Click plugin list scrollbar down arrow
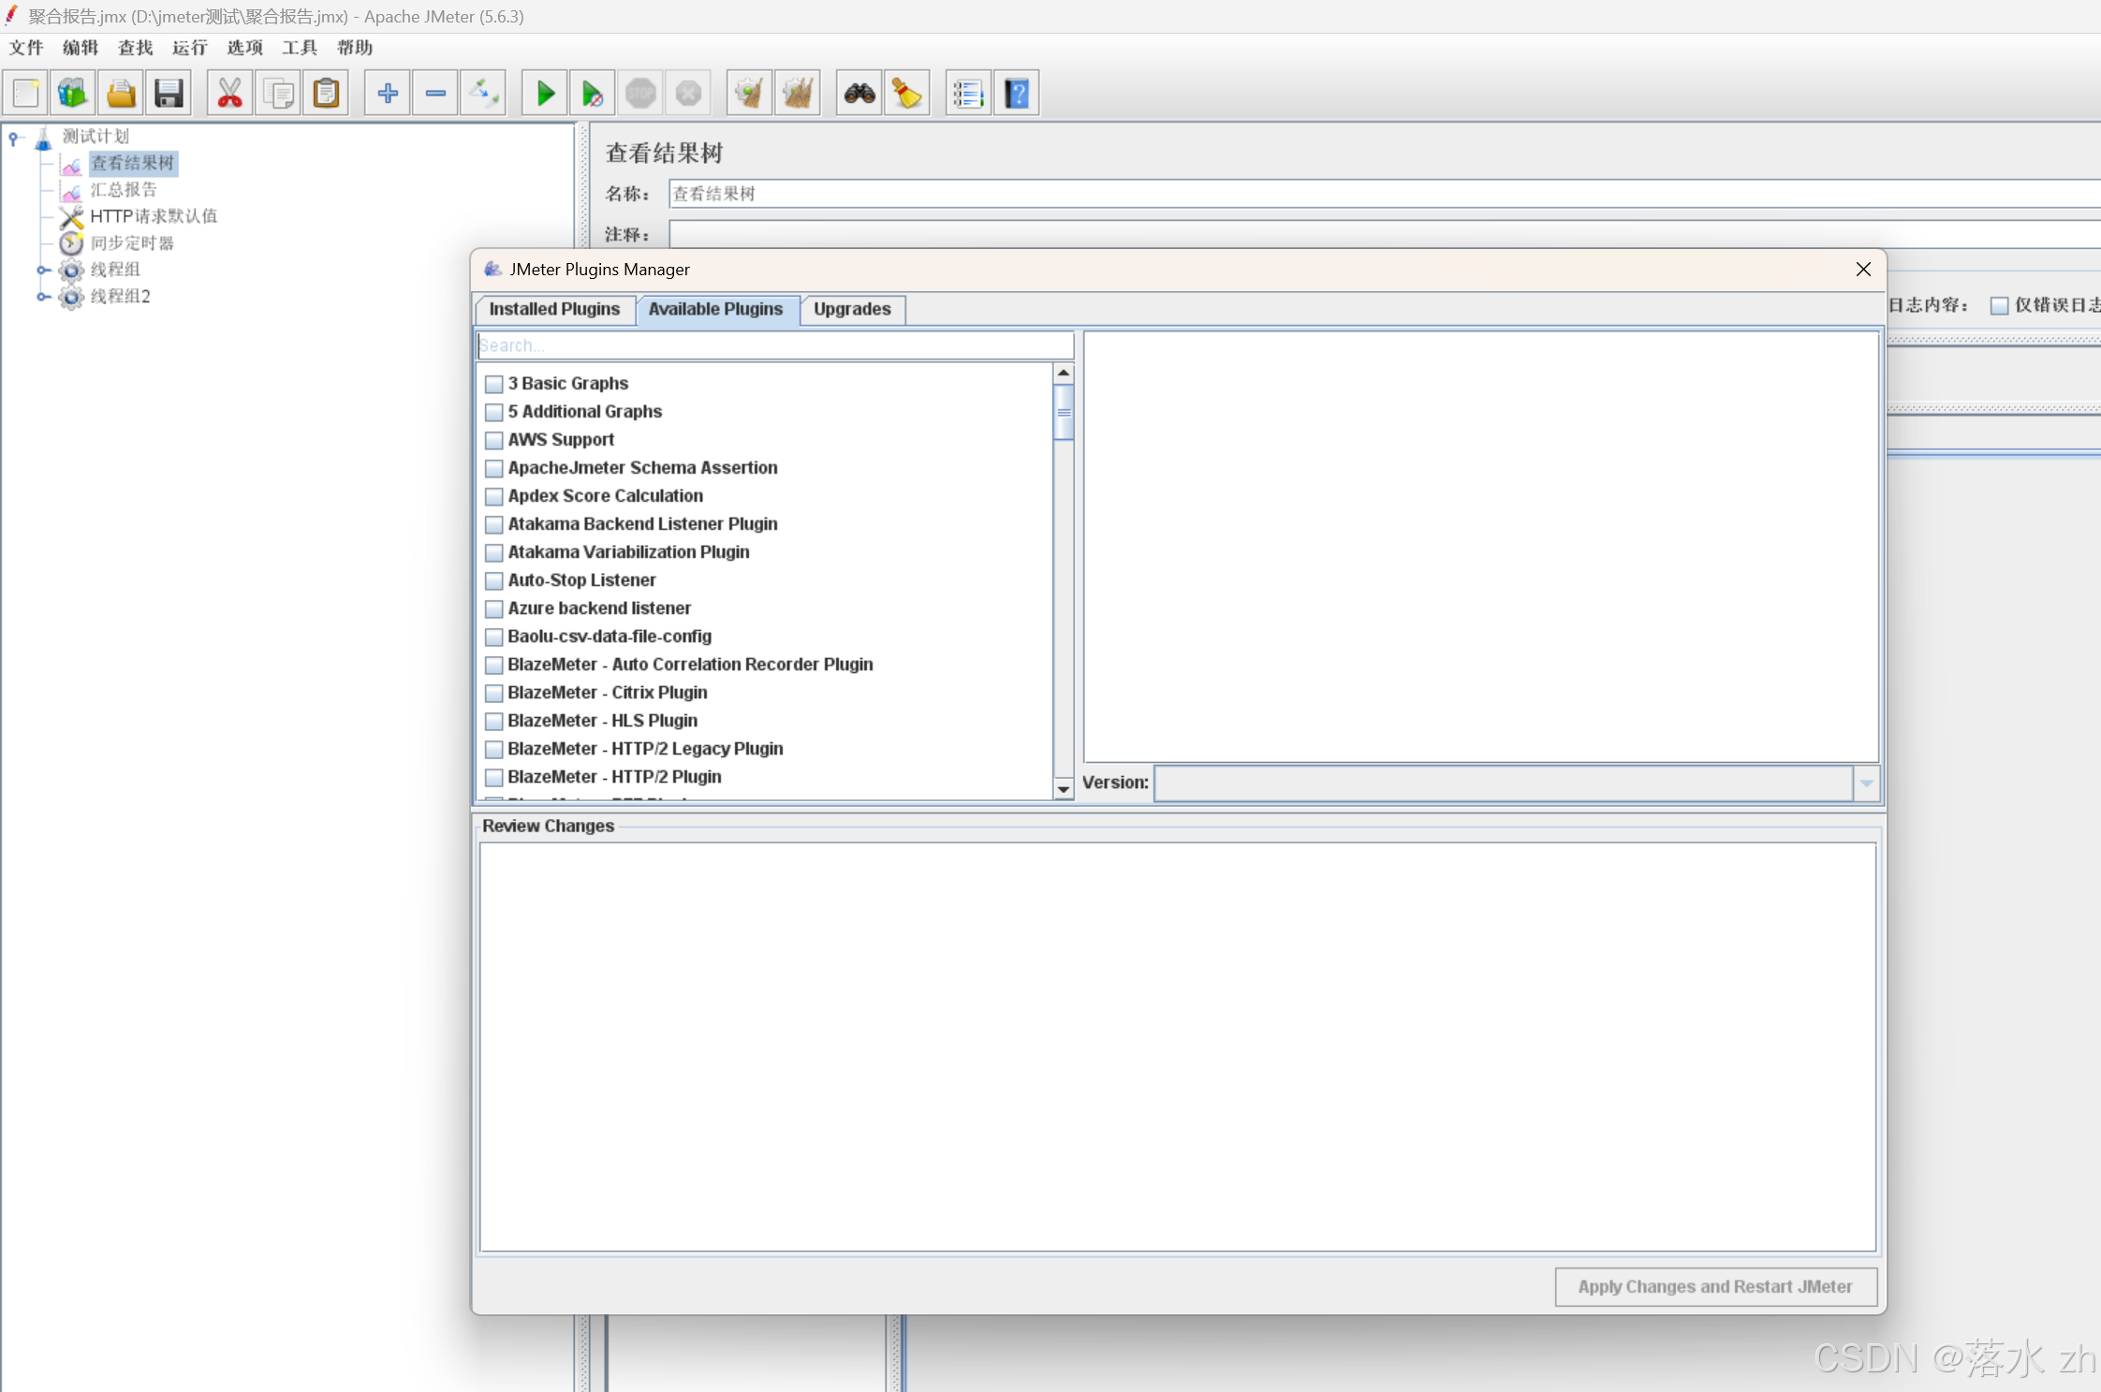 point(1064,789)
